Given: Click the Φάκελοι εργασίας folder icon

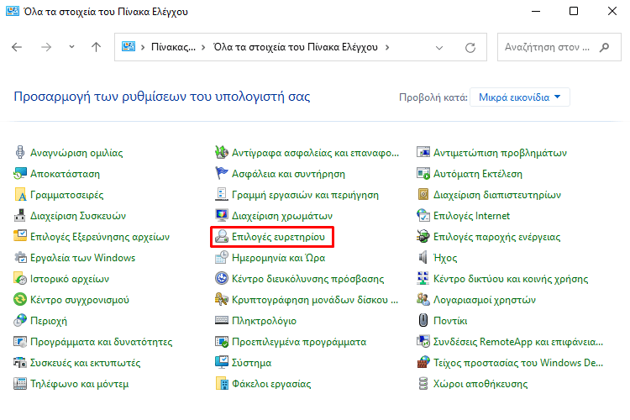Looking at the screenshot, I should click(x=222, y=383).
